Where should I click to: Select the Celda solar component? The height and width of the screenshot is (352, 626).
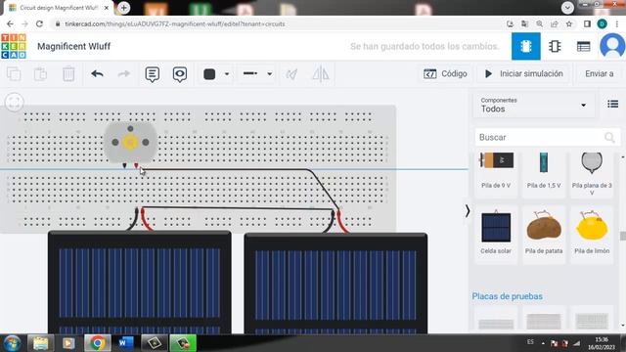[x=496, y=234]
